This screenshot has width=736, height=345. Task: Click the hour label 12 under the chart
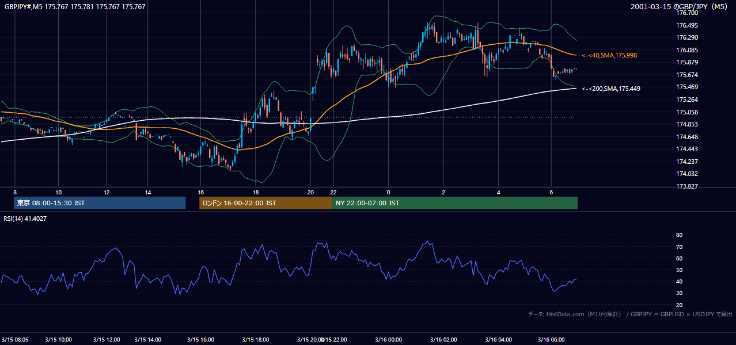107,192
